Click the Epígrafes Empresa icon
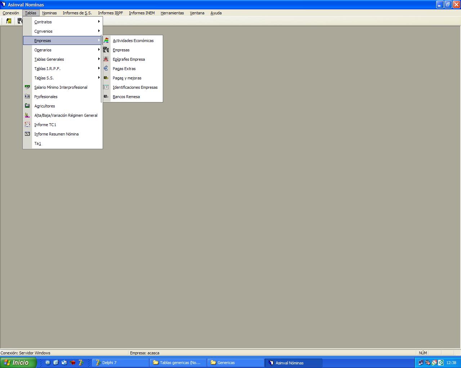 click(106, 59)
